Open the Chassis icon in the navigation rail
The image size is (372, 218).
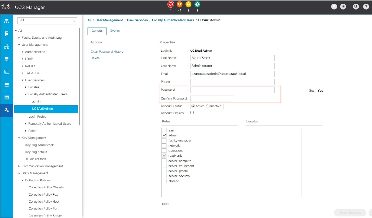[x=7, y=97]
